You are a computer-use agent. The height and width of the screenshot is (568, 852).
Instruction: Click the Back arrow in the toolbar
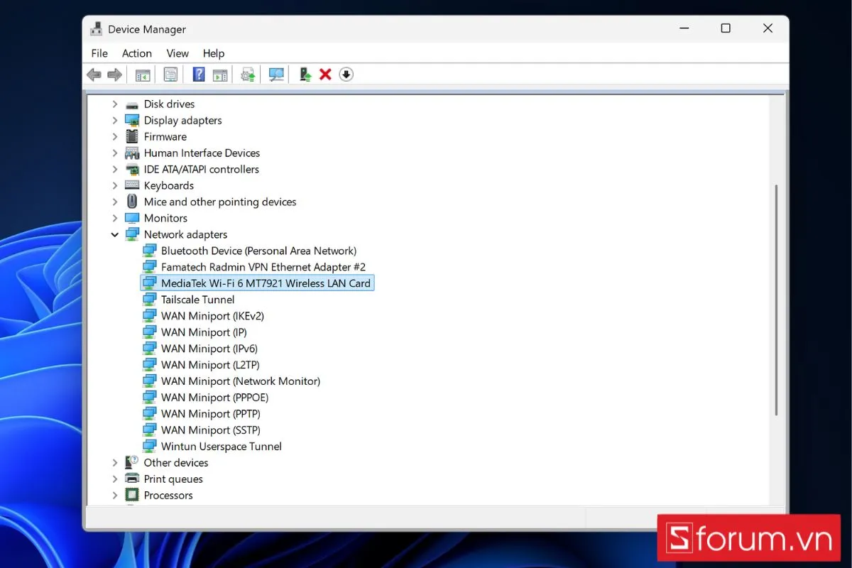[x=94, y=75]
